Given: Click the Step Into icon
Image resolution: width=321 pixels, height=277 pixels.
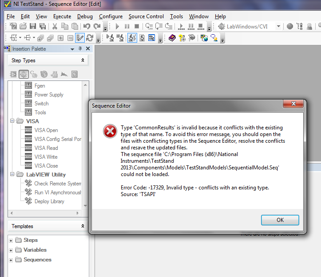Looking at the screenshot, I should (149, 26).
